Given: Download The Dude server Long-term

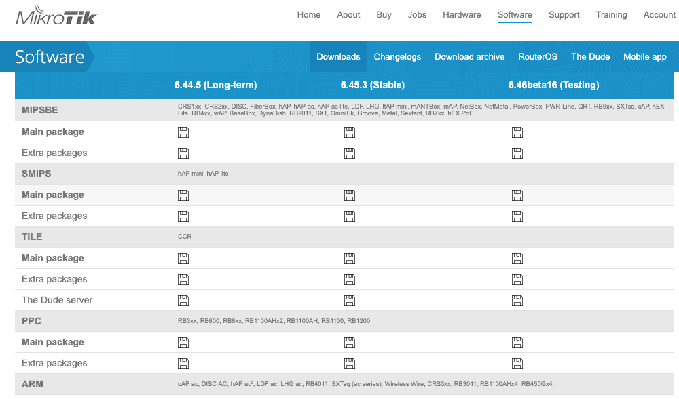Looking at the screenshot, I should coord(183,301).
